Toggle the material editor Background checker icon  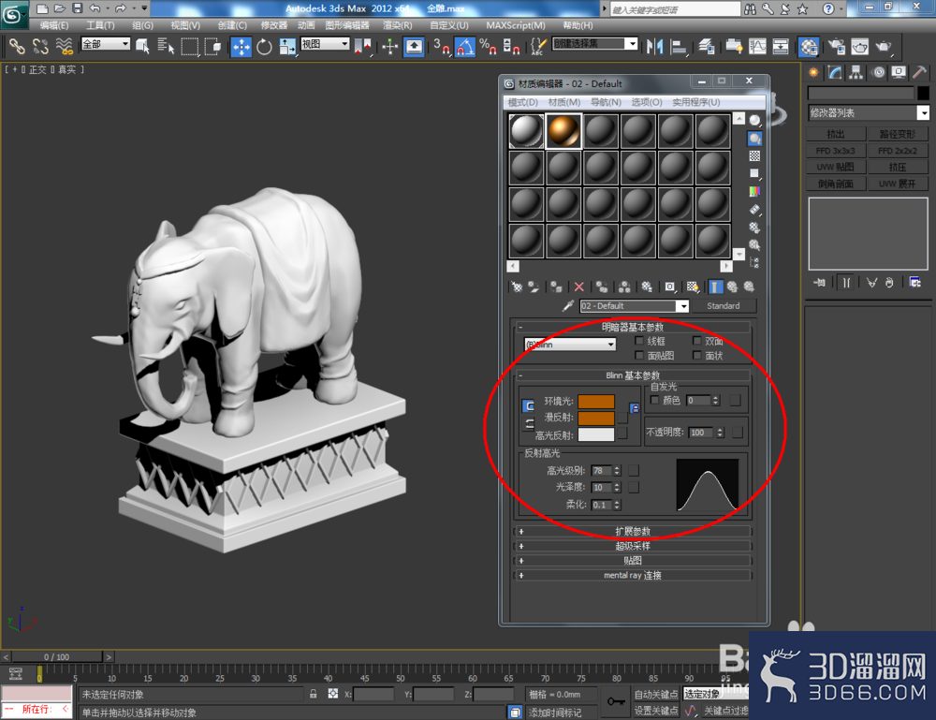tap(754, 155)
